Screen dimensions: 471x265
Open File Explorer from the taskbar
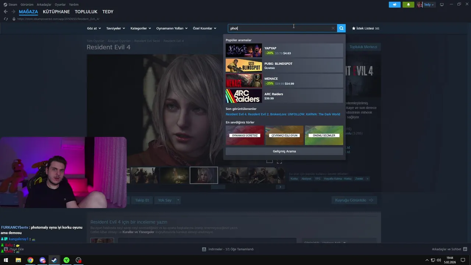click(18, 260)
